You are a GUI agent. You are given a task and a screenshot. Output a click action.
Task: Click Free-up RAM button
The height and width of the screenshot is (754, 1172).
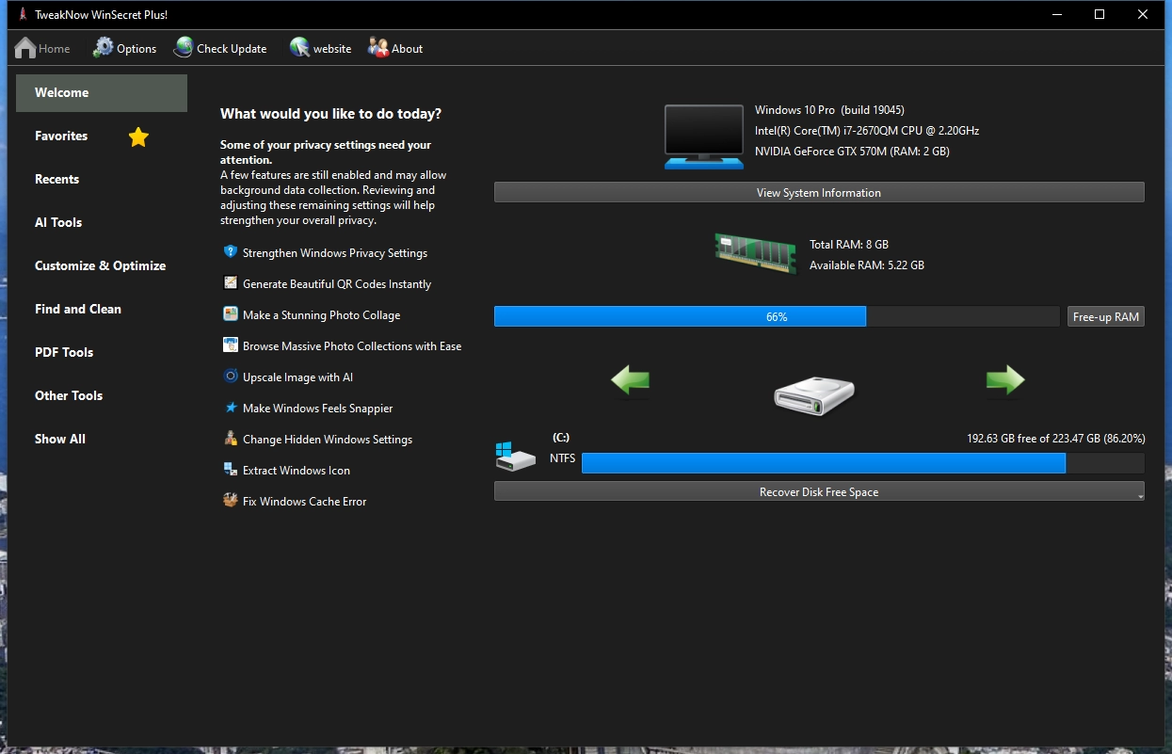tap(1106, 316)
